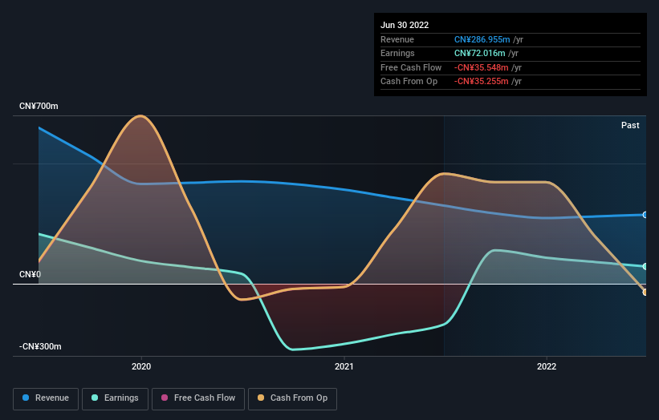The image size is (659, 420).
Task: Click the -CN¥35.548m free cash flow value
Action: point(482,67)
